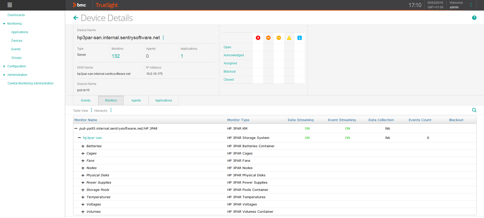
Task: Expand the Cages monitor row
Action: [x=83, y=153]
